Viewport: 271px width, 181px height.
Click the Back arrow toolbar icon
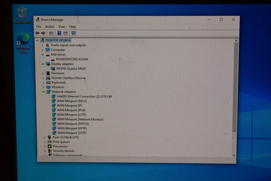tap(37, 33)
